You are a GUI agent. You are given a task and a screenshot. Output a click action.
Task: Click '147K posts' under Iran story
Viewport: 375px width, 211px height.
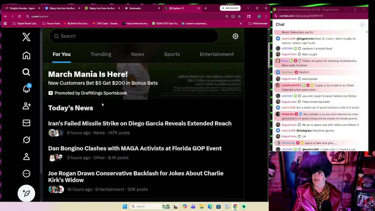coord(119,133)
